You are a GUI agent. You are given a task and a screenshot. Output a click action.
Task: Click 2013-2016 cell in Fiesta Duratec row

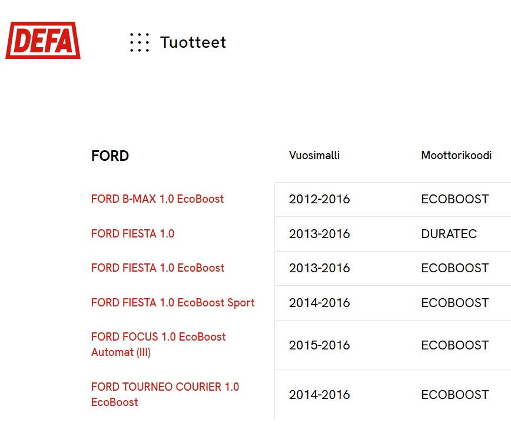tap(319, 234)
